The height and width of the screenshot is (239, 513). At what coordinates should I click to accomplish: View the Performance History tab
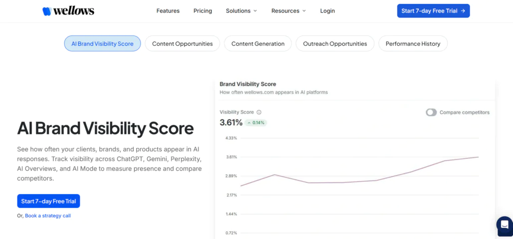413,43
